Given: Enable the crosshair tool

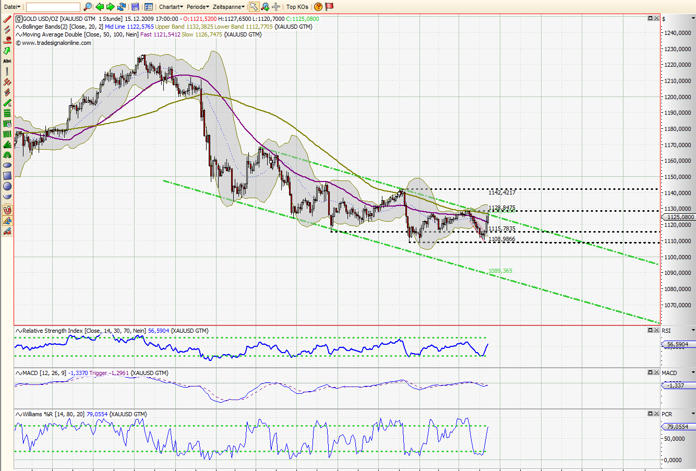Looking at the screenshot, I should tap(276, 7).
